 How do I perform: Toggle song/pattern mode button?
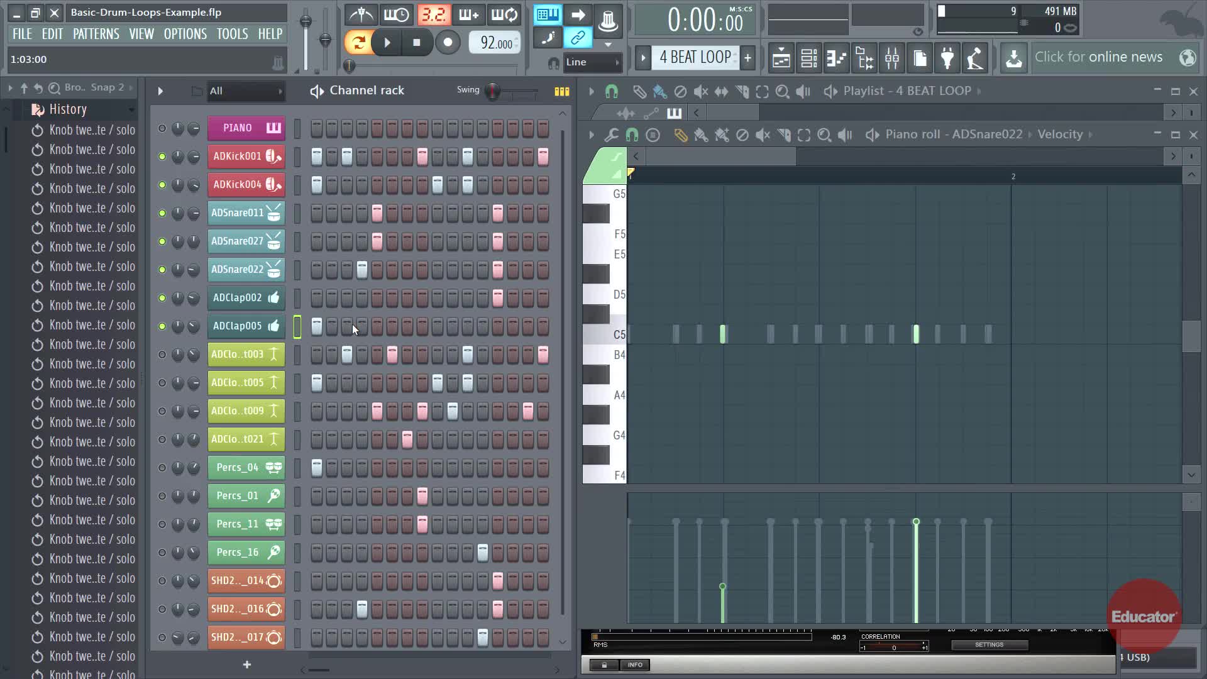tap(358, 42)
